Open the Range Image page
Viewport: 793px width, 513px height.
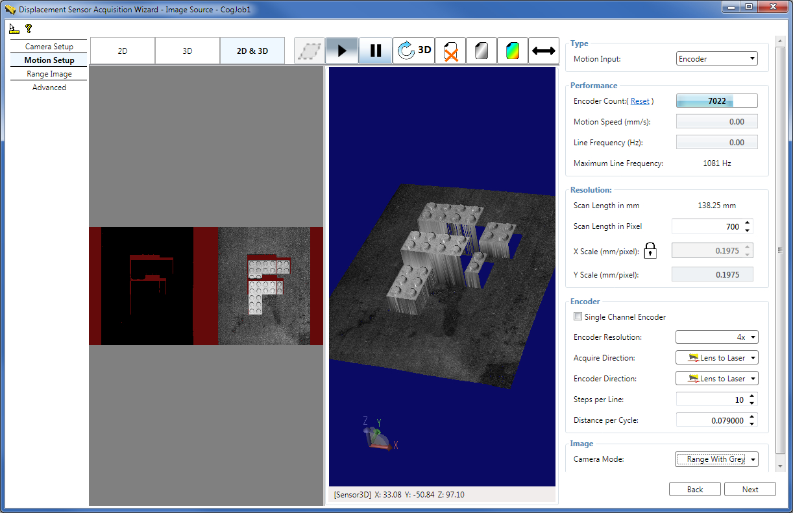pos(48,73)
